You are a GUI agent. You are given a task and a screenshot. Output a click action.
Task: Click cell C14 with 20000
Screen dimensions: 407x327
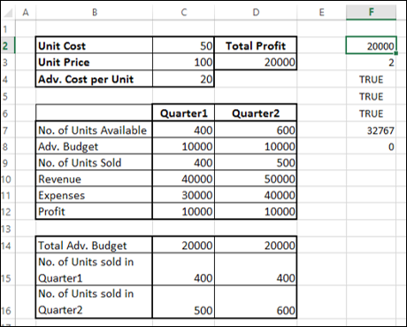click(x=183, y=245)
